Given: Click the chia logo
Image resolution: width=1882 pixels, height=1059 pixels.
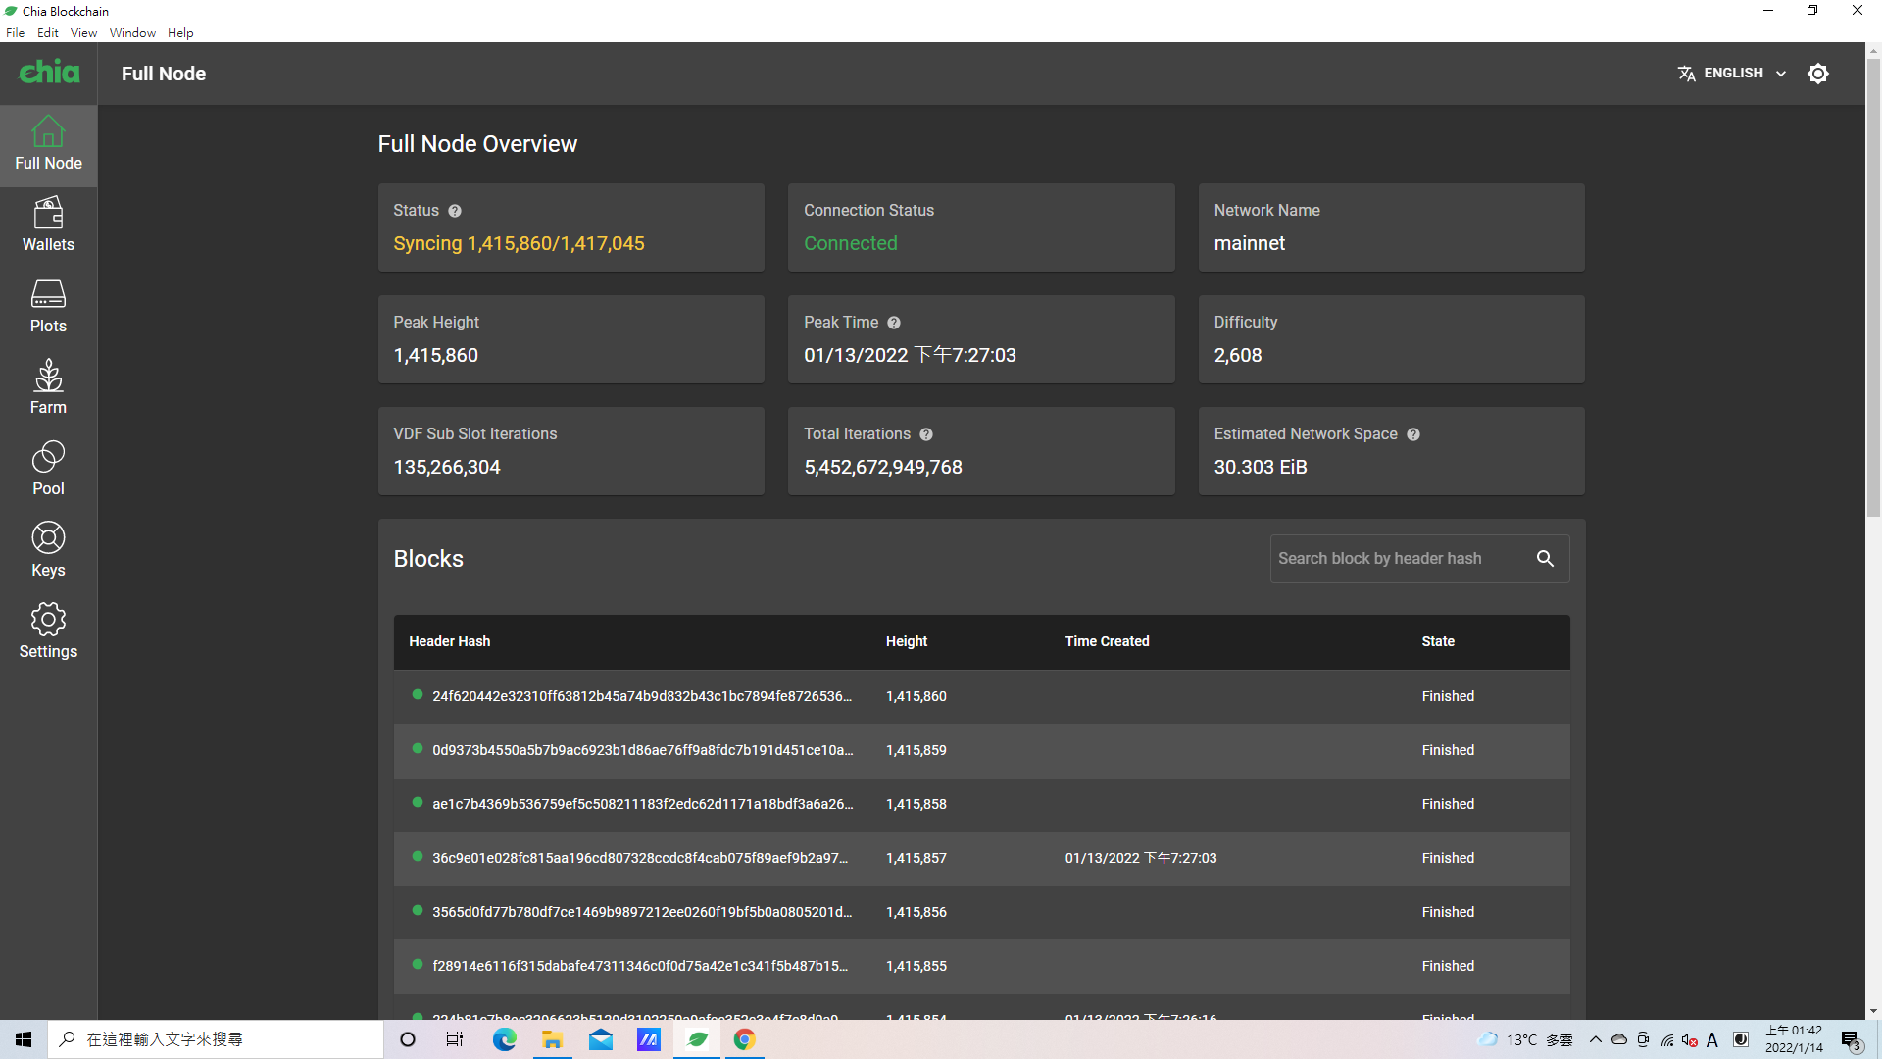Looking at the screenshot, I should tap(49, 73).
